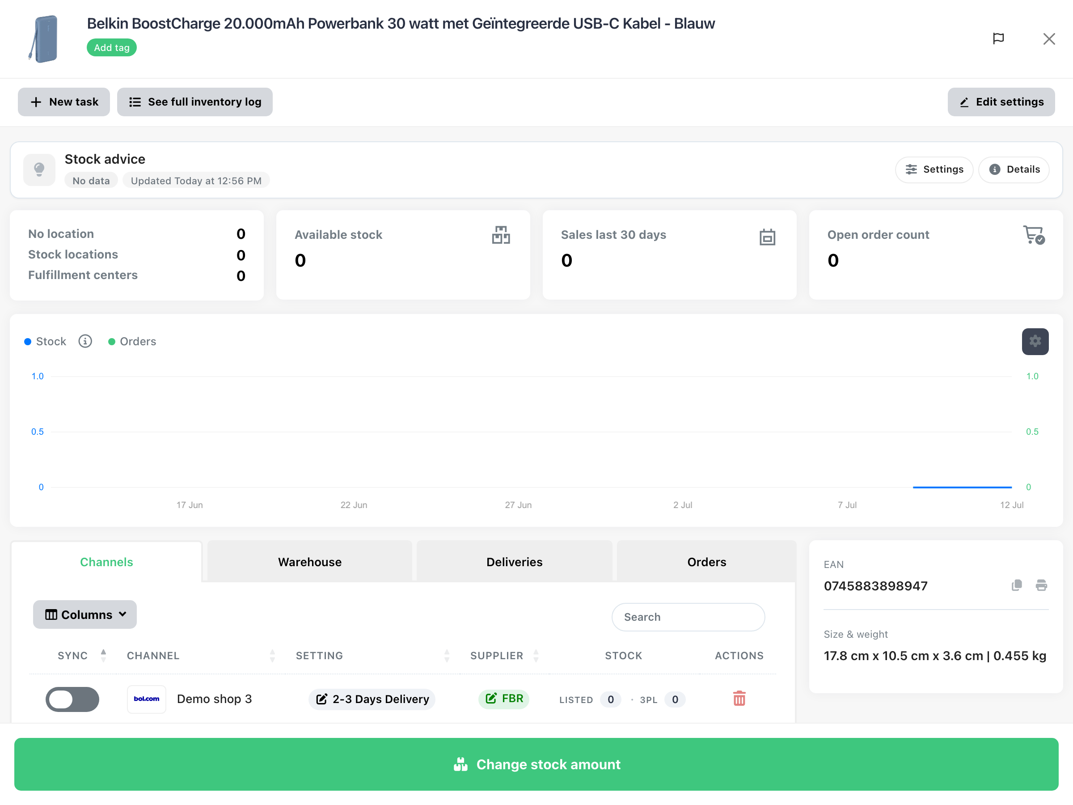Click the Open order count cart icon
The height and width of the screenshot is (805, 1073).
pyautogui.click(x=1034, y=235)
